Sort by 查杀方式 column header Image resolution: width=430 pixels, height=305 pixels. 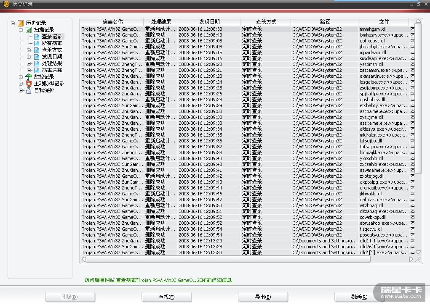[266, 22]
